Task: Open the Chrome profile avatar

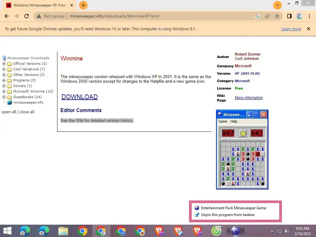Action: tap(299, 16)
